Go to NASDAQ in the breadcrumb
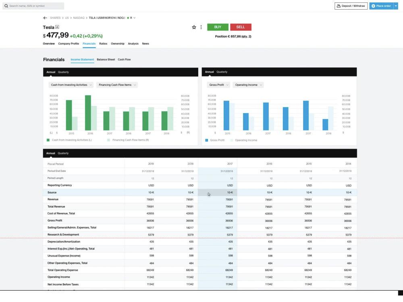Screen dimensions: 403x302 coord(79,18)
